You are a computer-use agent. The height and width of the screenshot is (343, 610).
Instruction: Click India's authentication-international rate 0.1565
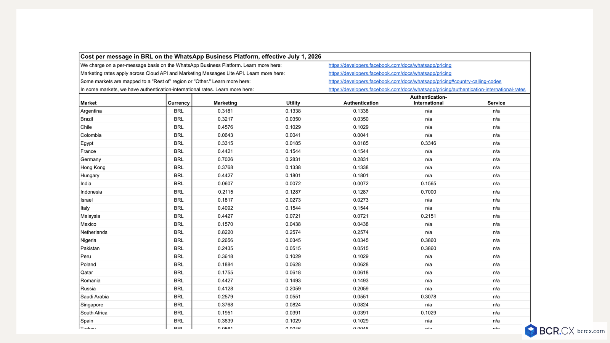(x=429, y=183)
